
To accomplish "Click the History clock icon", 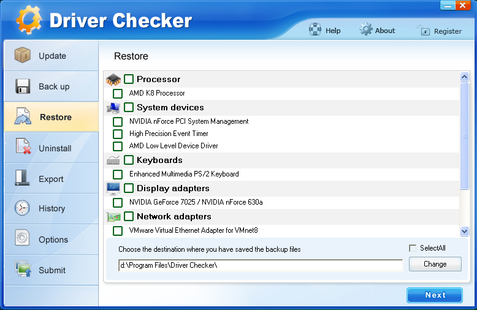I will tap(22, 208).
